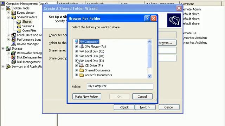
Task: Click the Computer Management (Local) root icon
Action: coord(3,3)
